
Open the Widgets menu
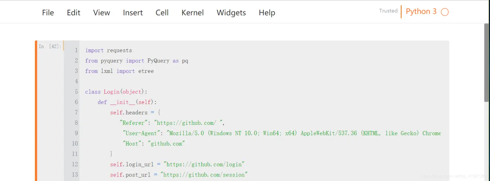231,13
